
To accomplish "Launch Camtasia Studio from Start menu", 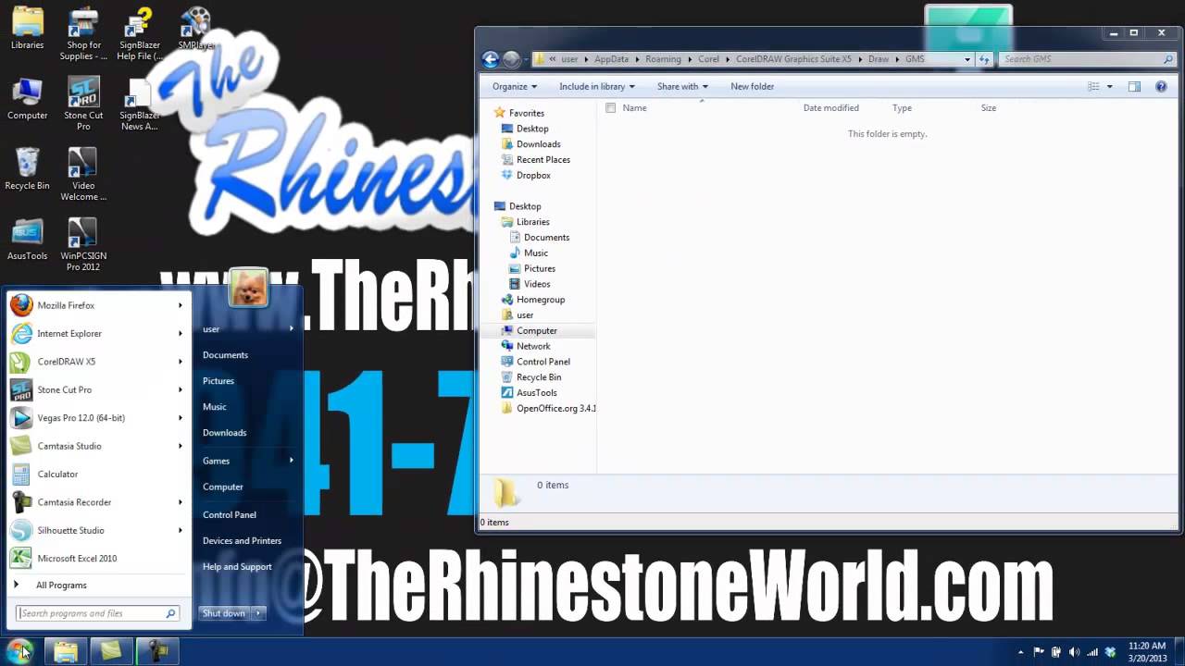I will click(97, 446).
